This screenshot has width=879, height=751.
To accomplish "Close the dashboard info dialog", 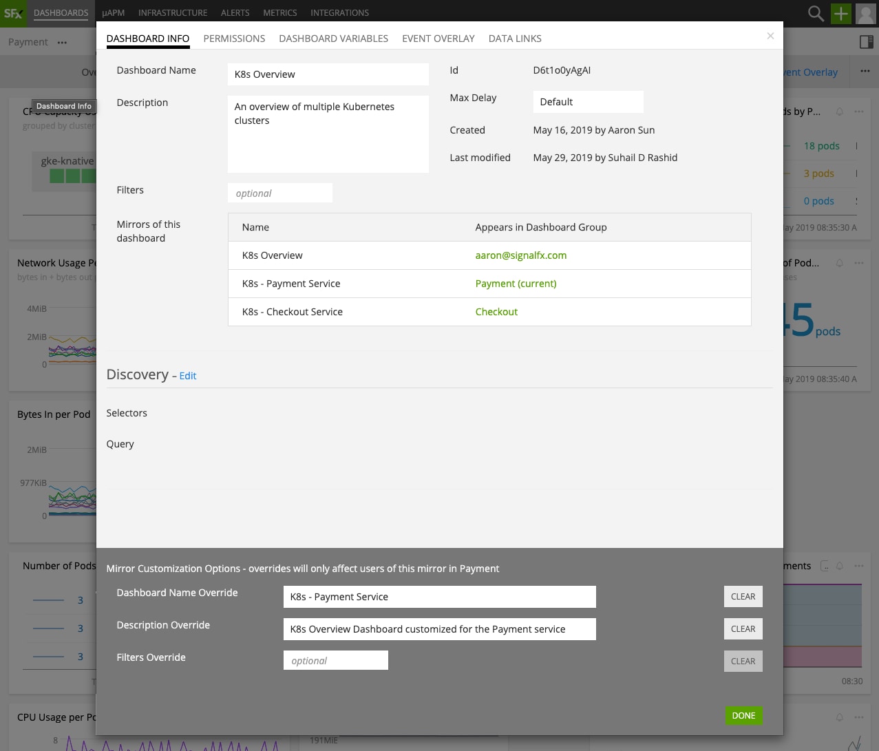I will click(x=770, y=36).
